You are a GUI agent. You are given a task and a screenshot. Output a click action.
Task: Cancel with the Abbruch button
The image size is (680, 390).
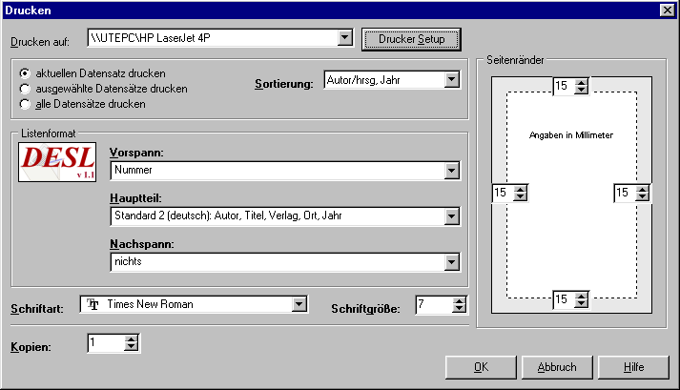[x=557, y=367]
